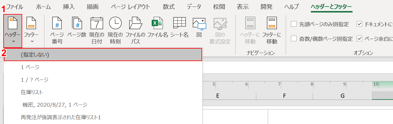Open the ヘッダー dropdown button
Screen dimensions: 393x124
(13, 31)
